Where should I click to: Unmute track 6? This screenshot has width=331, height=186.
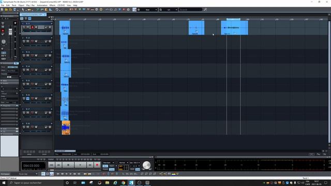27,99
